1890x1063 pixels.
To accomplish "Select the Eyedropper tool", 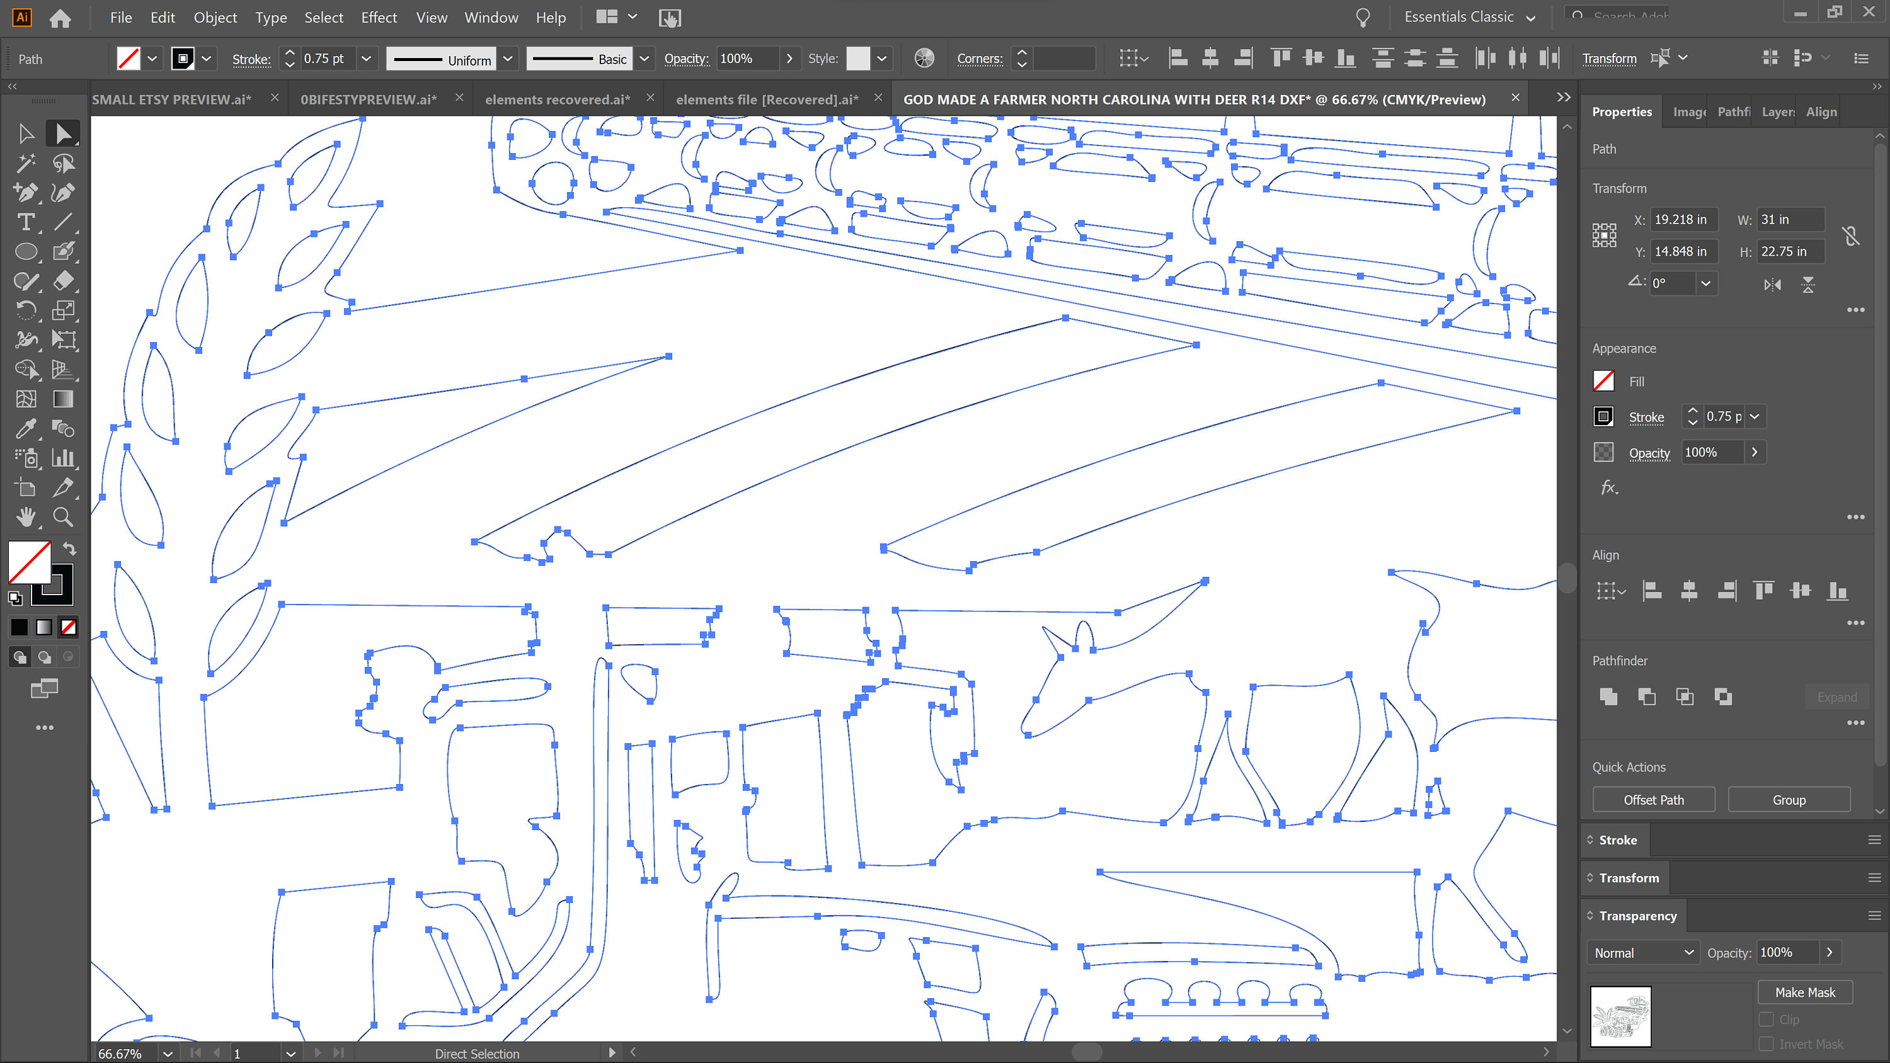I will pos(26,428).
